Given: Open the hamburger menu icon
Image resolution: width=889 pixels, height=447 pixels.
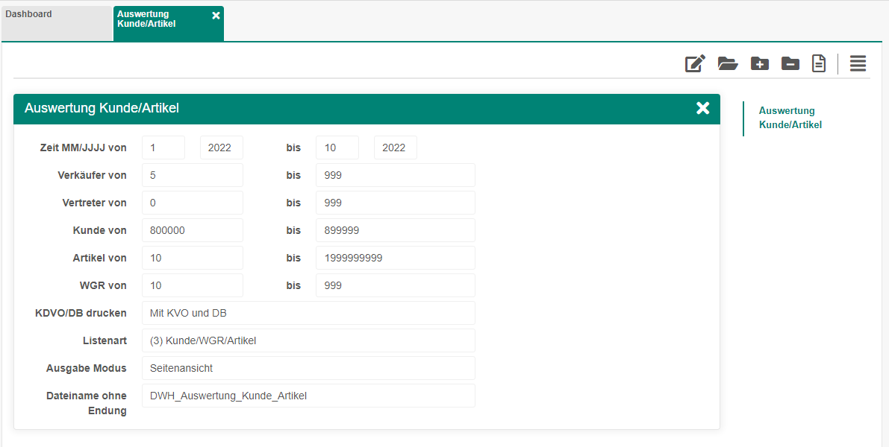Looking at the screenshot, I should click(x=858, y=64).
